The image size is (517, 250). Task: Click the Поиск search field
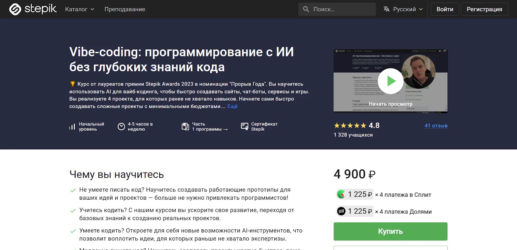click(337, 9)
